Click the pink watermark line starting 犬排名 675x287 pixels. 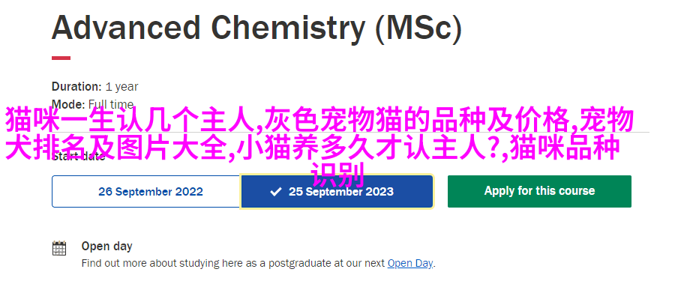point(313,148)
